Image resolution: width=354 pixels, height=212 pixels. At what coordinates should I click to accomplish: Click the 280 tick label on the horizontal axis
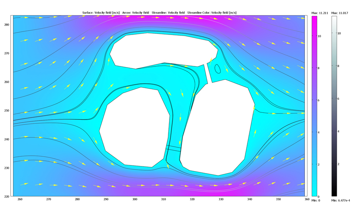[77, 199]
